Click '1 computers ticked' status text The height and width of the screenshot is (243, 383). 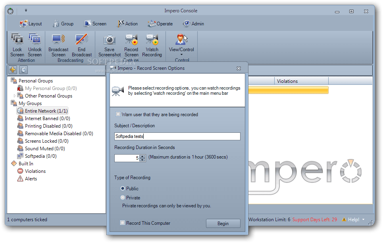point(27,219)
